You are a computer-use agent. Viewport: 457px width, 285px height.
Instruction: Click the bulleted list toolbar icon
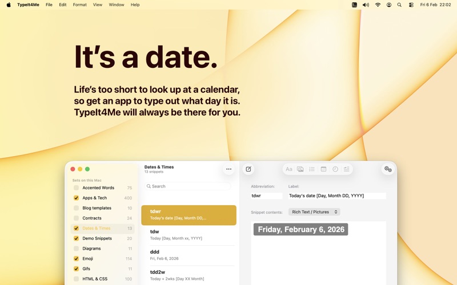click(312, 169)
